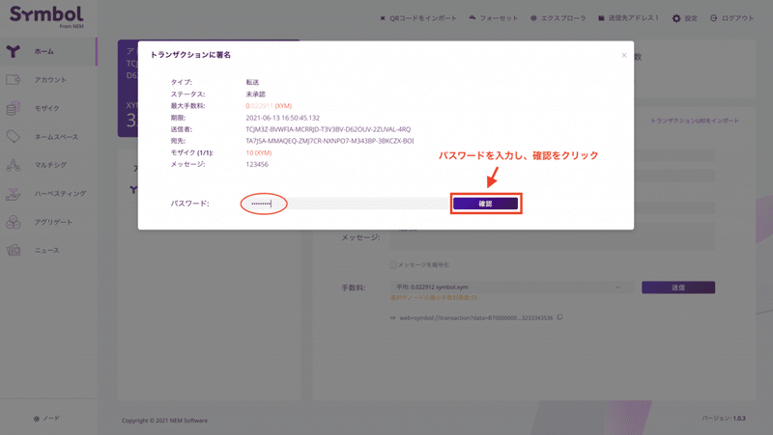Close the transaction signing dialog

coord(624,55)
